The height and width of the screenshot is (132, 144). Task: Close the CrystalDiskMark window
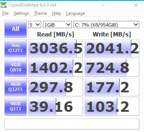(x=136, y=5)
